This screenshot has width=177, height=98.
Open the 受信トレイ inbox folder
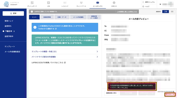9,21
